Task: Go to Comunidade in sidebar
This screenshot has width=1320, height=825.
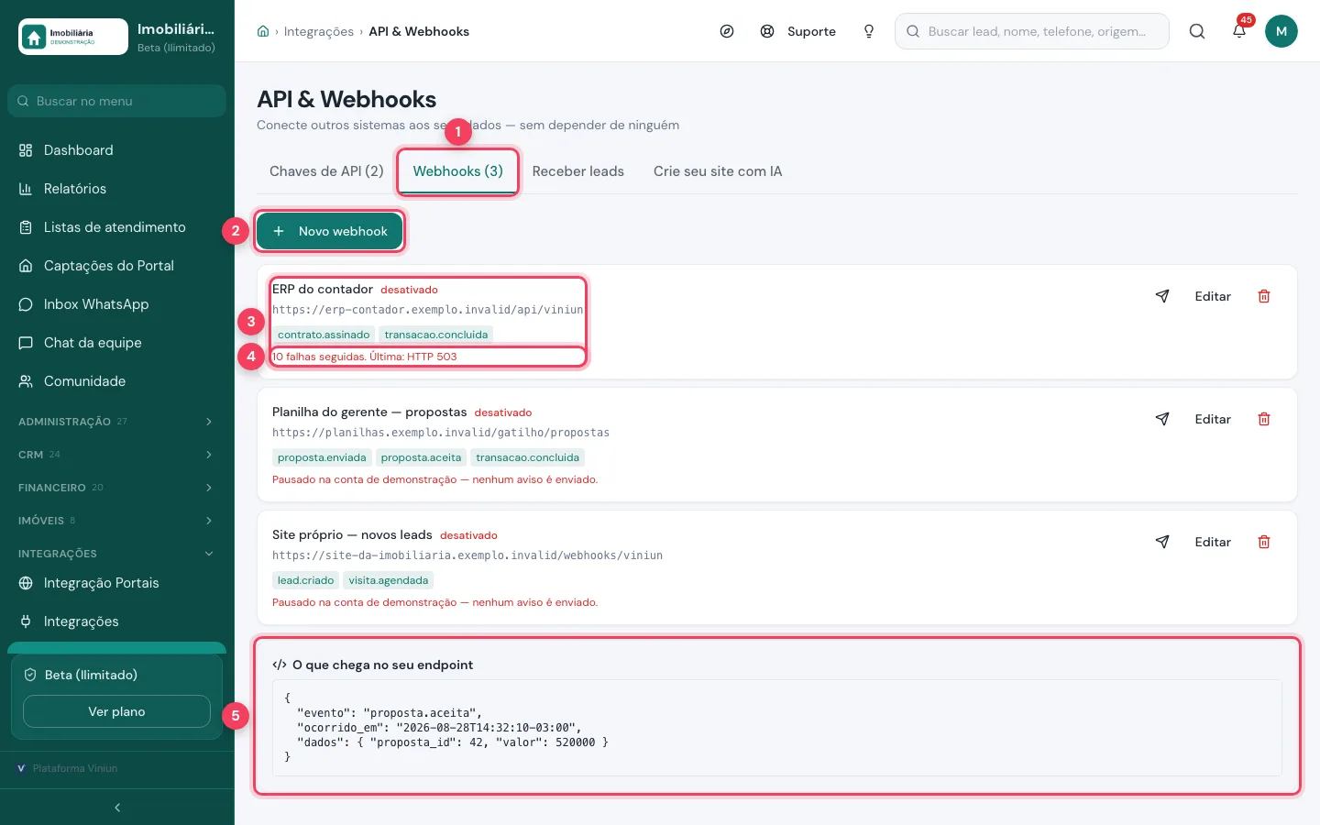Action: (116, 381)
